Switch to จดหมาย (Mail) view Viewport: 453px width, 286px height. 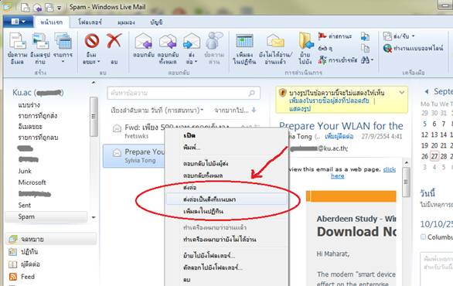coord(51,239)
